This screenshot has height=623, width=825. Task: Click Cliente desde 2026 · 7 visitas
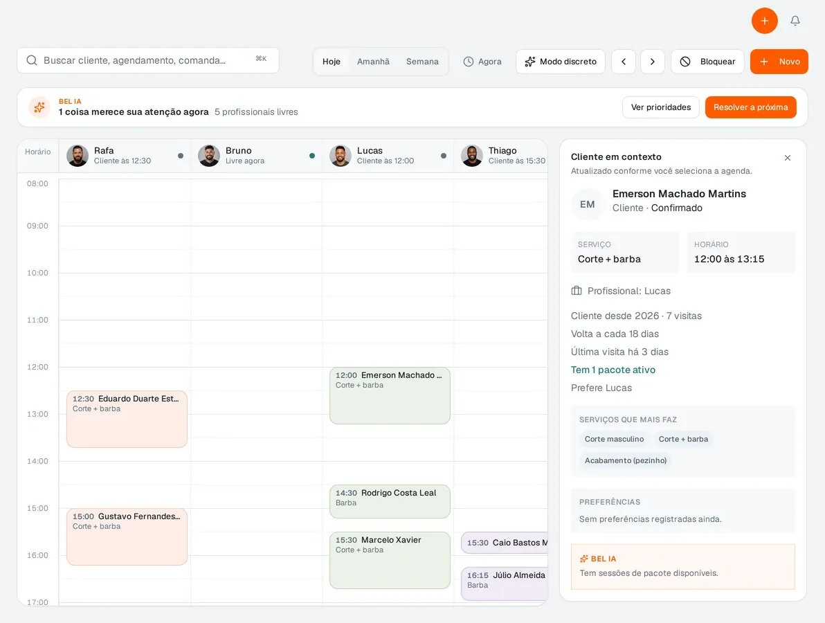[636, 316]
